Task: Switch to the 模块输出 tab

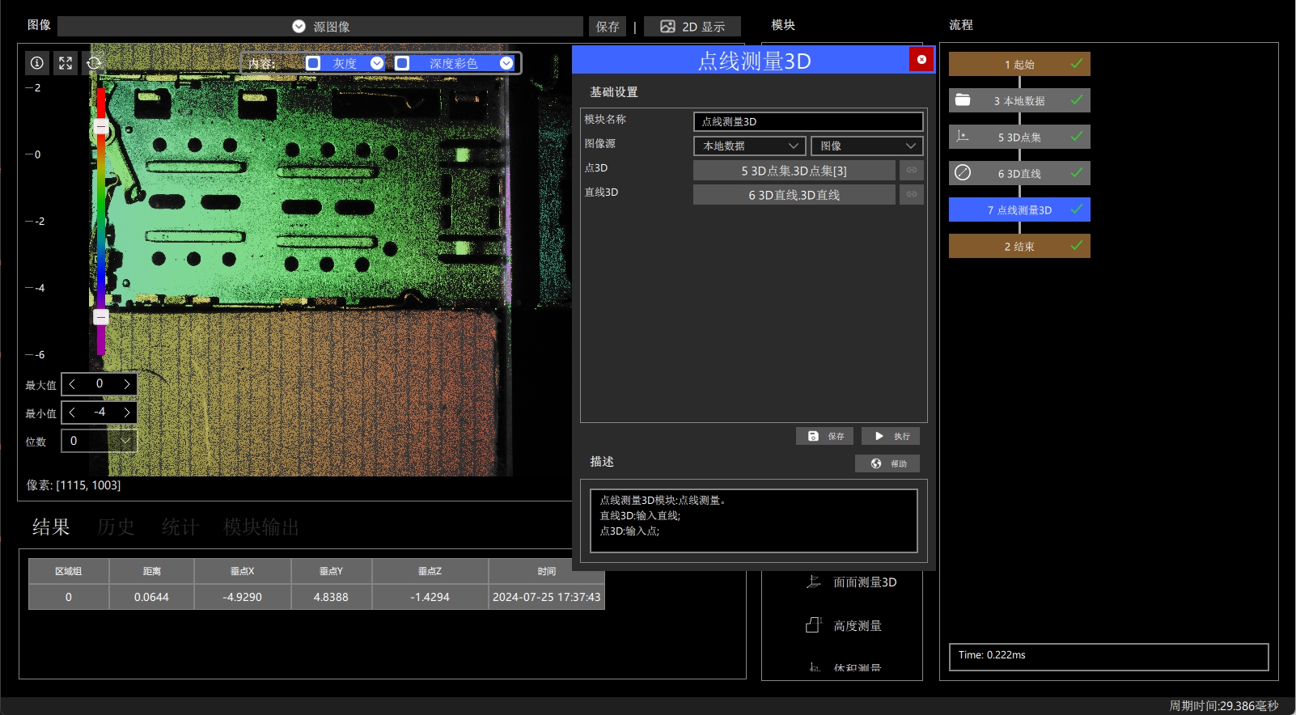Action: pos(261,527)
